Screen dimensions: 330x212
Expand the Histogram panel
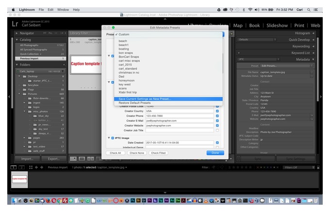pos(313,33)
